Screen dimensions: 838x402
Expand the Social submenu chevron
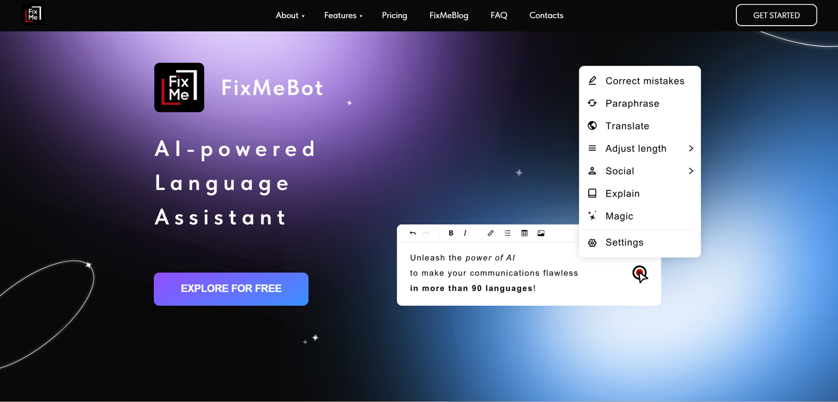click(x=691, y=171)
